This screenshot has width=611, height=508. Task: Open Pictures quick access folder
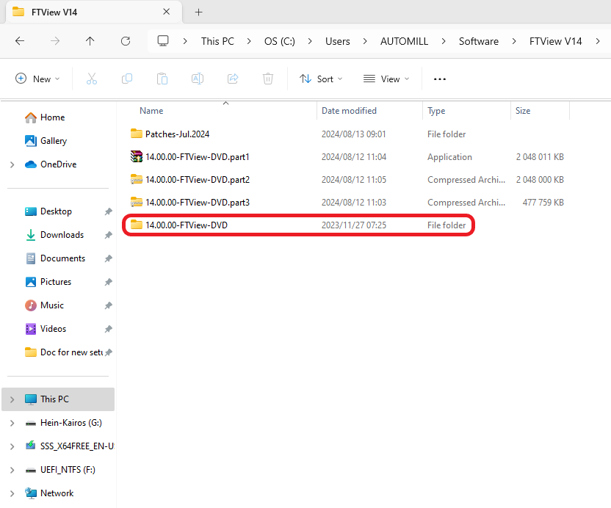click(x=56, y=282)
